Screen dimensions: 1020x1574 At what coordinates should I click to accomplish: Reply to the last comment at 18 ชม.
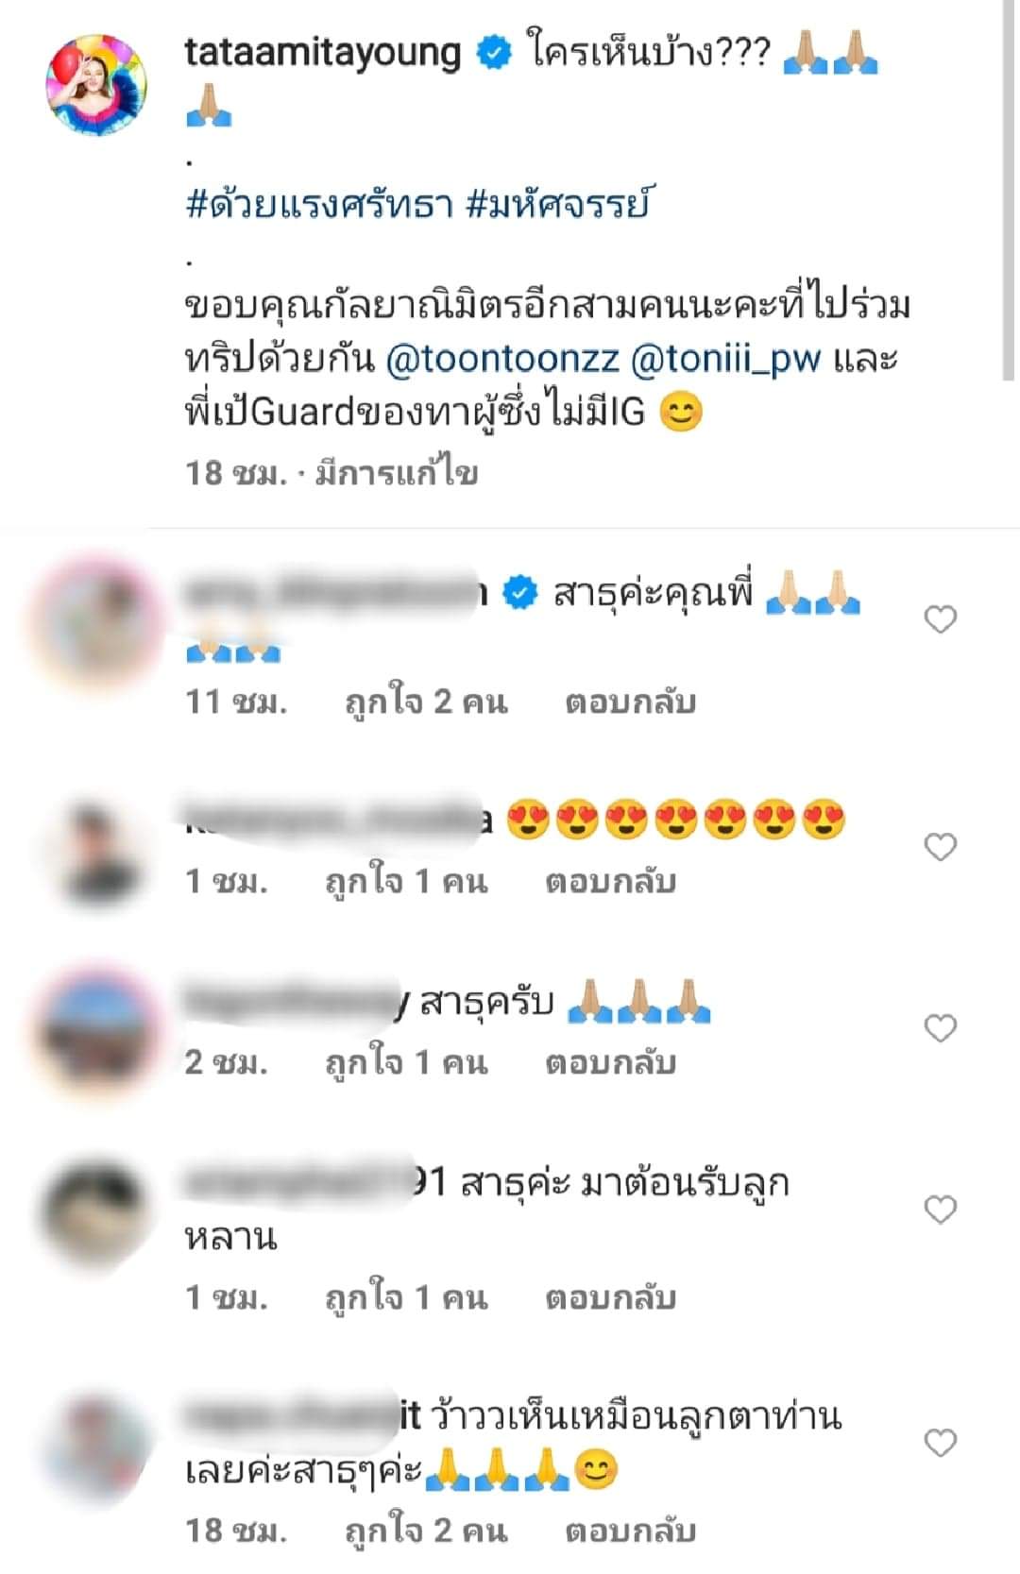(x=631, y=1532)
